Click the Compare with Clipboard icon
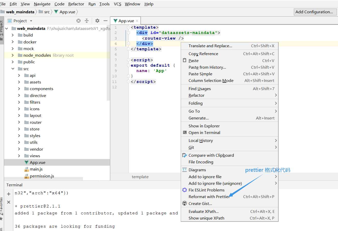Viewport: 338px width, 231px height. 185,155
